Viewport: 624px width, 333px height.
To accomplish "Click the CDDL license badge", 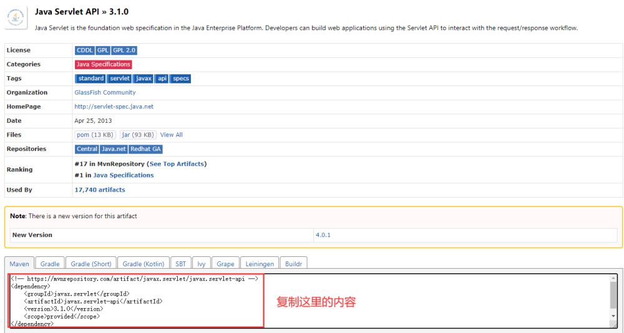I will [x=84, y=51].
